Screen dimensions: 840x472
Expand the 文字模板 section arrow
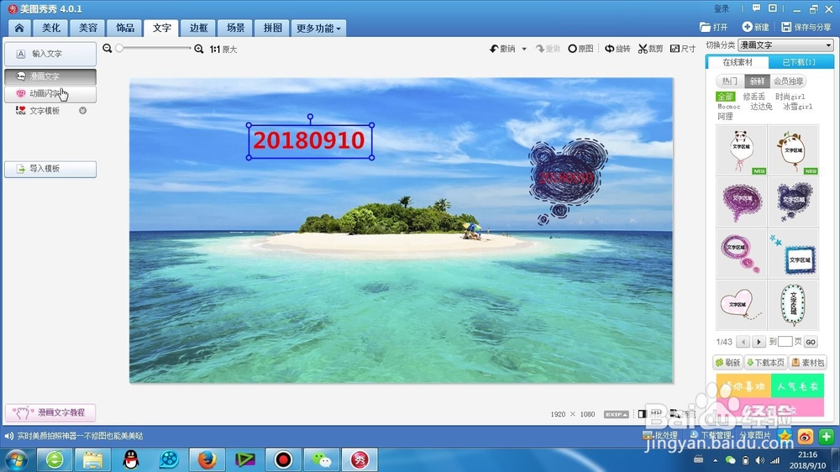pos(83,110)
